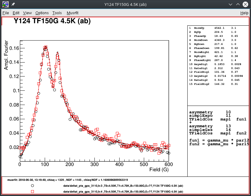Click the application icon in the title bar

5,5
